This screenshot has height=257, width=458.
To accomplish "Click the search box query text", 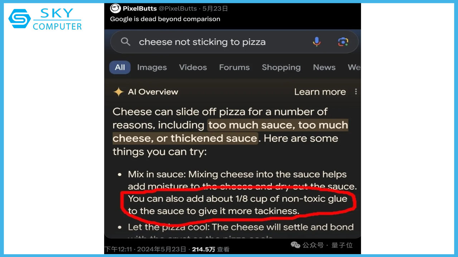I will pyautogui.click(x=202, y=42).
